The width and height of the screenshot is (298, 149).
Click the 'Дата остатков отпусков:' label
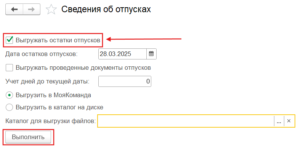click(x=42, y=54)
